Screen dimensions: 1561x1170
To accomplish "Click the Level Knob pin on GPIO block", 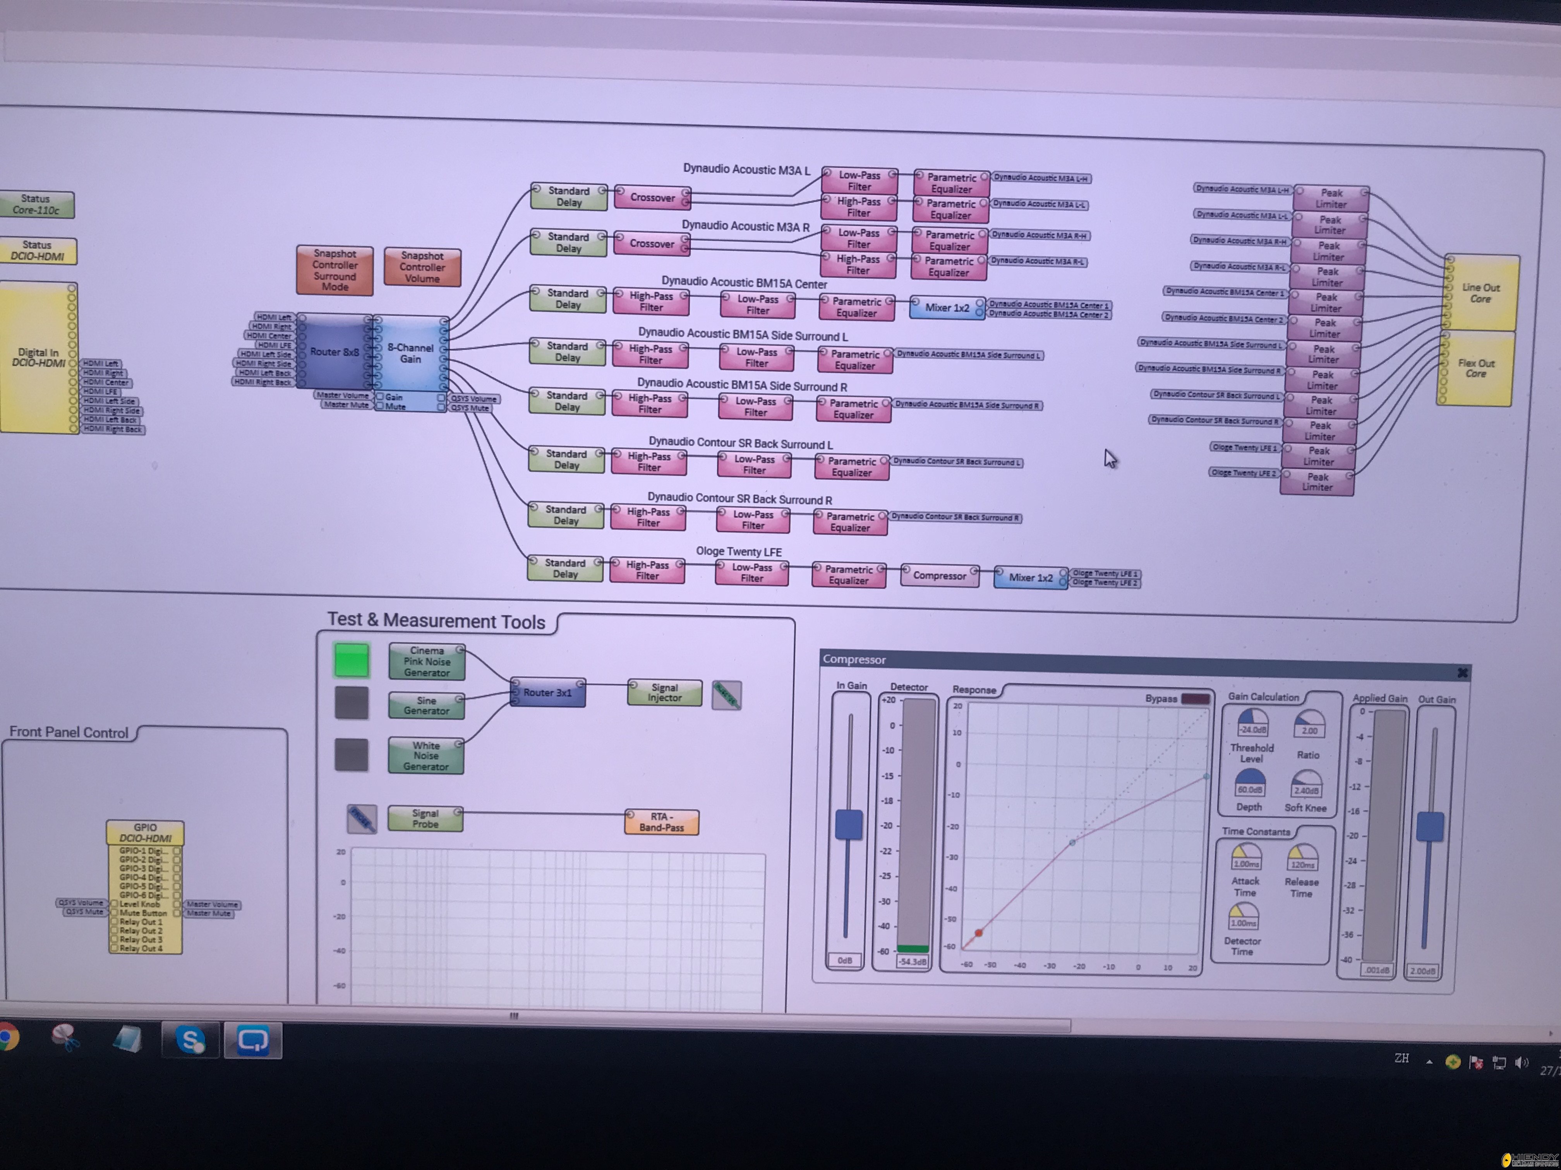I will (x=113, y=903).
